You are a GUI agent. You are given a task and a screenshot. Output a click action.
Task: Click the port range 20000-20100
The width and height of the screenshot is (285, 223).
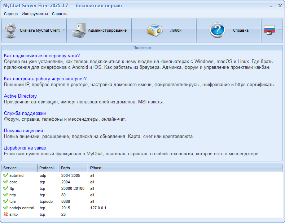(73, 188)
